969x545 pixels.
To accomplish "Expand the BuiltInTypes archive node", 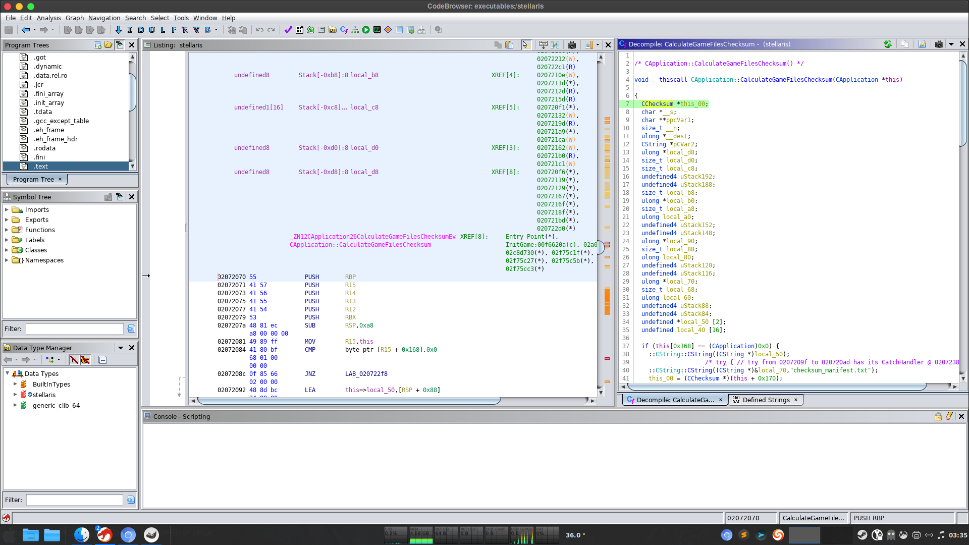I will tap(15, 385).
